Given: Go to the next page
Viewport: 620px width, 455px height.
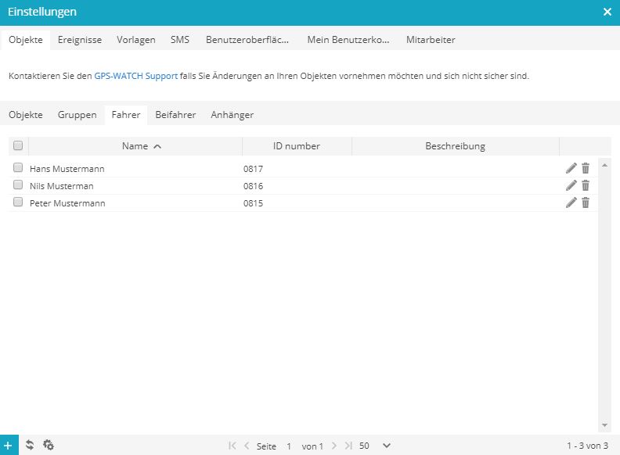Looking at the screenshot, I should coord(334,446).
